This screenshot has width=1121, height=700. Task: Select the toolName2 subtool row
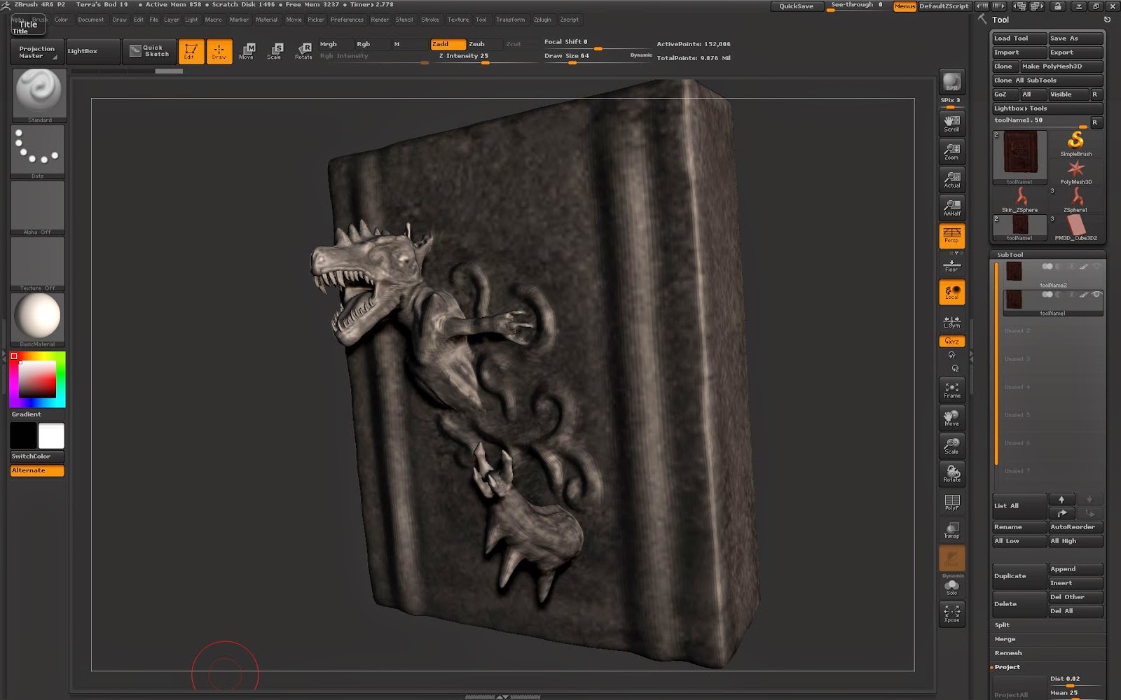pos(1052,274)
